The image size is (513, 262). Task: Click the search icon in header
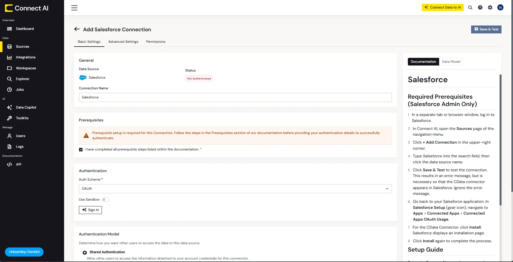pyautogui.click(x=470, y=8)
